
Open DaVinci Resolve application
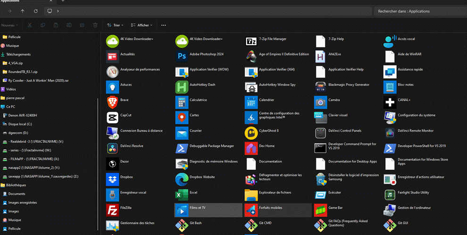pos(112,148)
